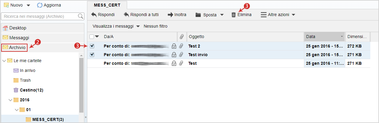Screen dimensions: 379x123
Task: Open the Archivio section
Action: 17,48
